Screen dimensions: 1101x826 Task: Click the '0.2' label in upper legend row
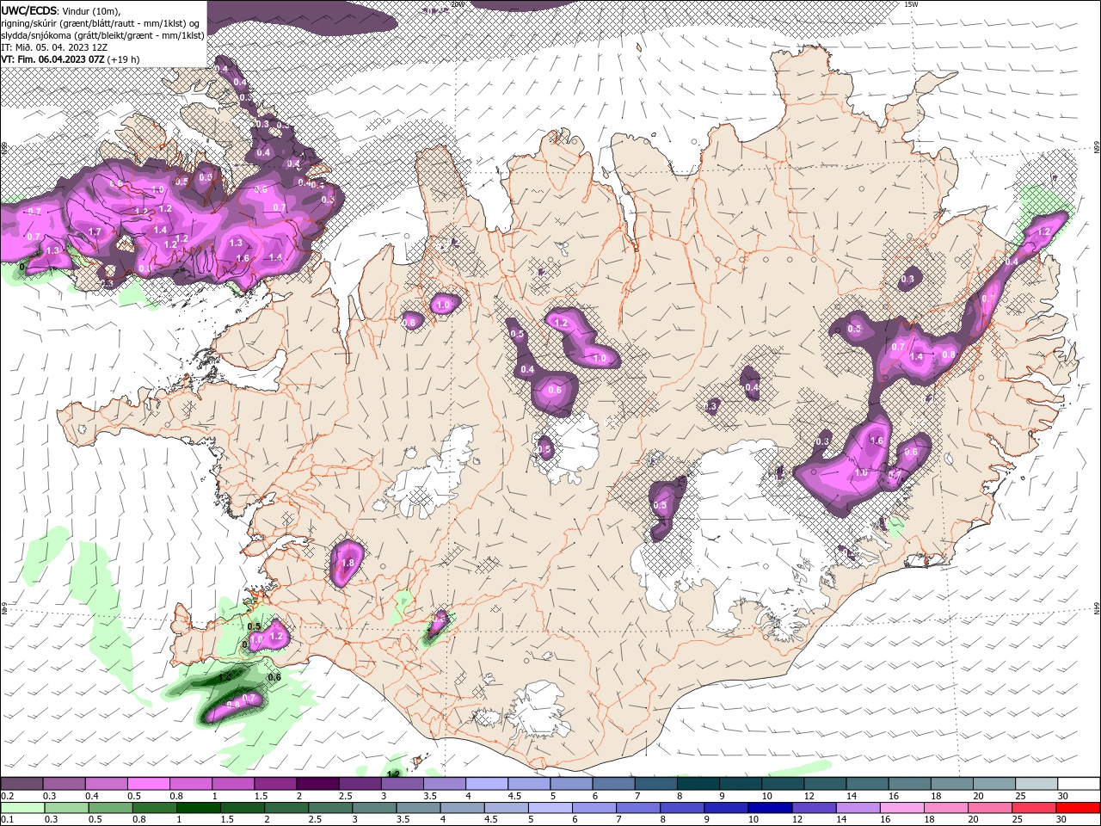(x=7, y=796)
